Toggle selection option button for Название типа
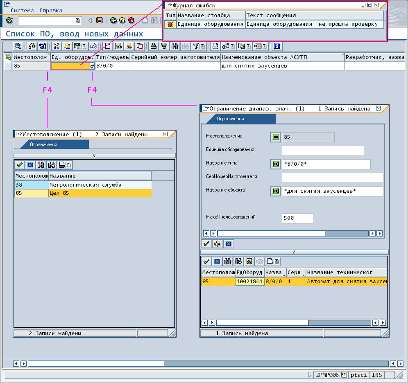This screenshot has width=408, height=383. 275,164
